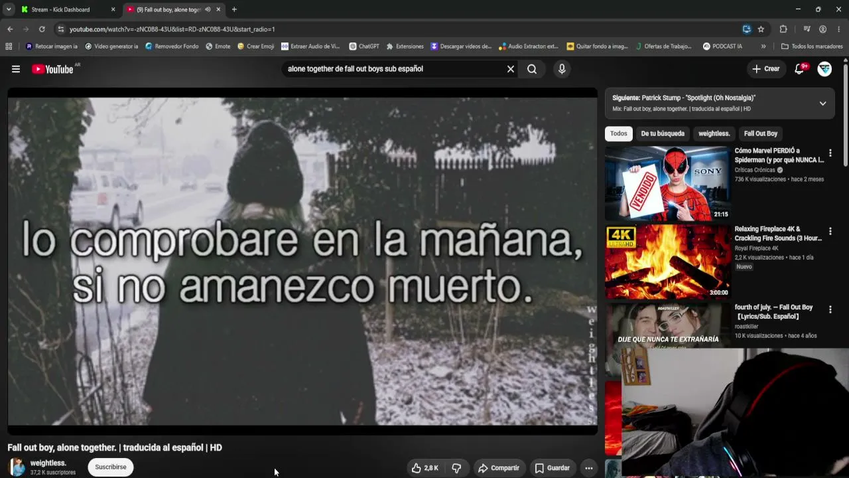Image resolution: width=849 pixels, height=478 pixels.
Task: Open the tab search dropdown arrow
Action: point(9,10)
